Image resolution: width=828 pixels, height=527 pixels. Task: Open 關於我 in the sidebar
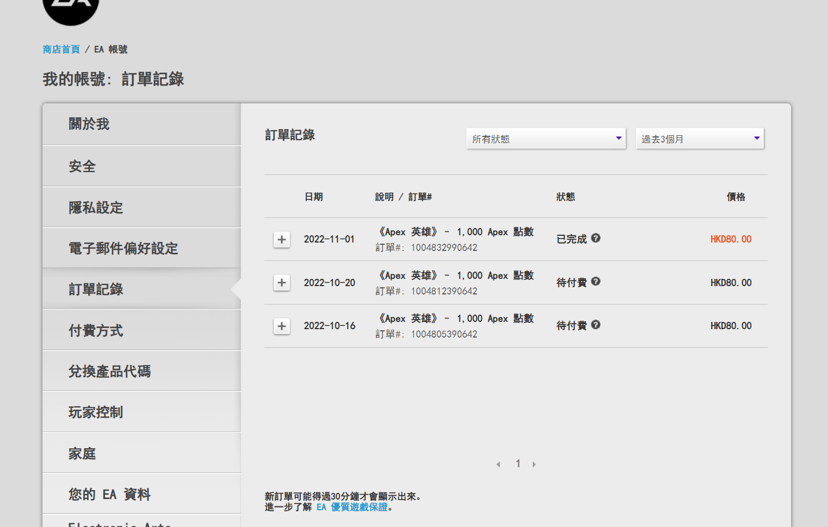141,124
